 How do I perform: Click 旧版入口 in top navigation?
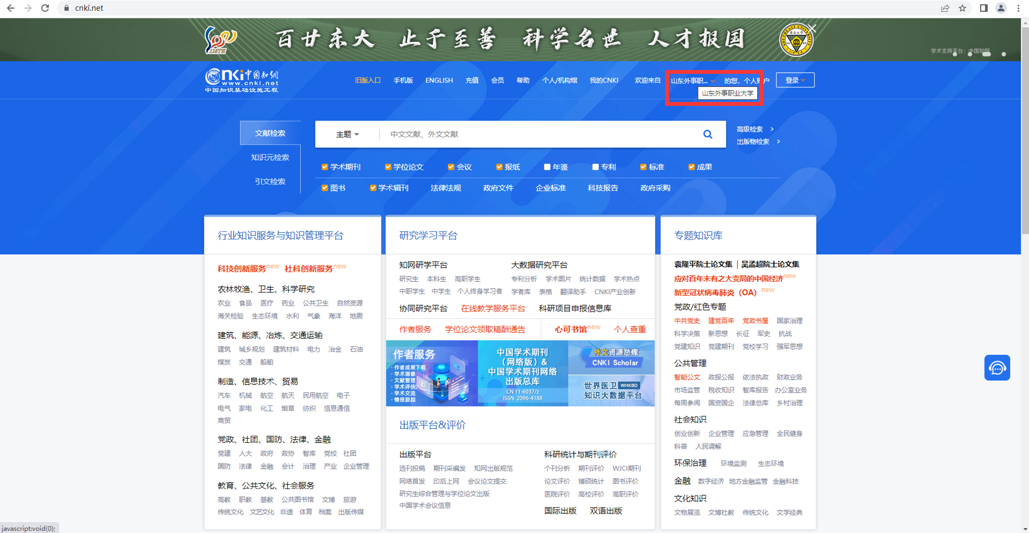pos(368,80)
